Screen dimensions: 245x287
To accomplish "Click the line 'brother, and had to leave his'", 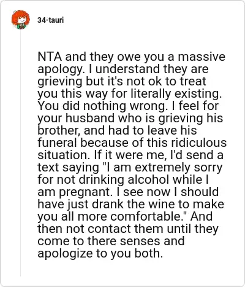I will click(117, 130).
